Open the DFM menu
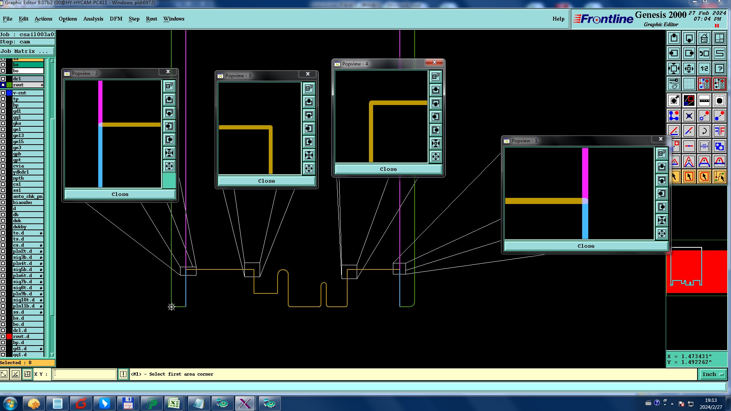 (116, 19)
